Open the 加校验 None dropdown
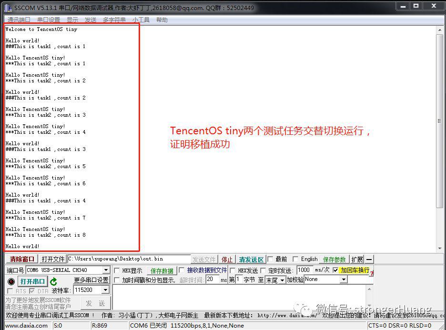 click(x=344, y=280)
